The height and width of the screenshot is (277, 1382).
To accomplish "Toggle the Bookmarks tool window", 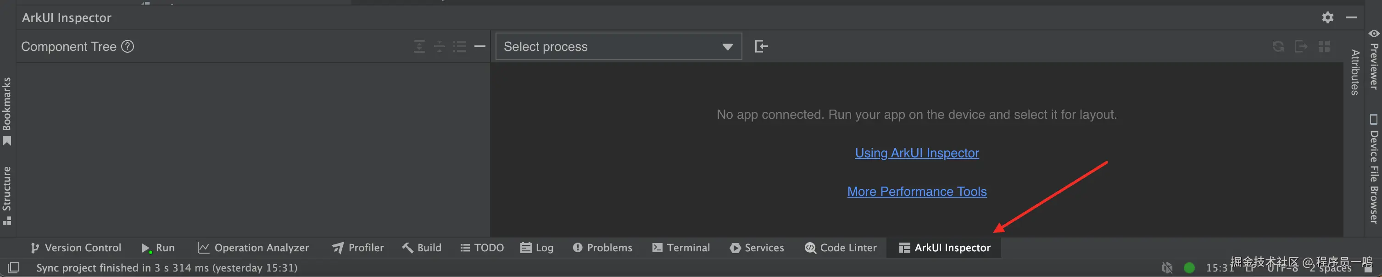I will (x=7, y=110).
